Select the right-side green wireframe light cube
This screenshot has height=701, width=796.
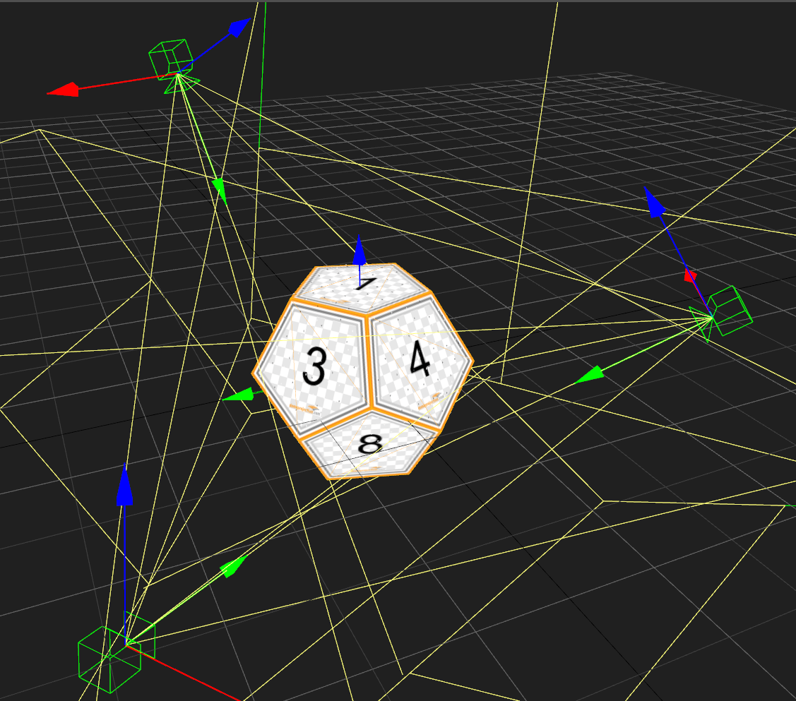(731, 311)
